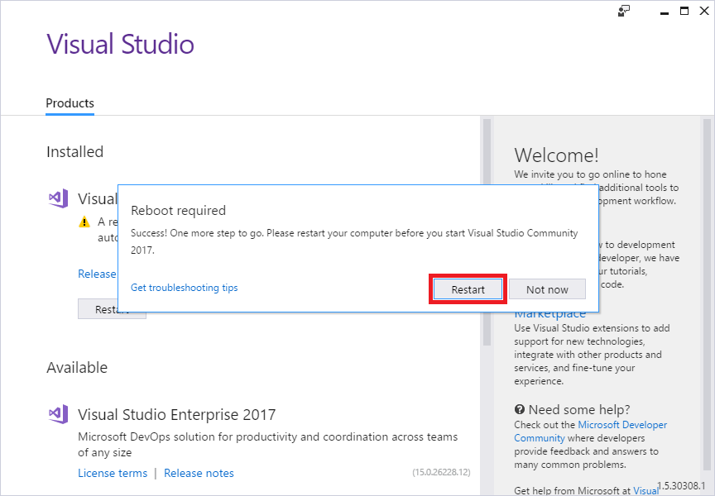Click the yellow warning triangle icon
715x496 pixels.
click(x=84, y=222)
